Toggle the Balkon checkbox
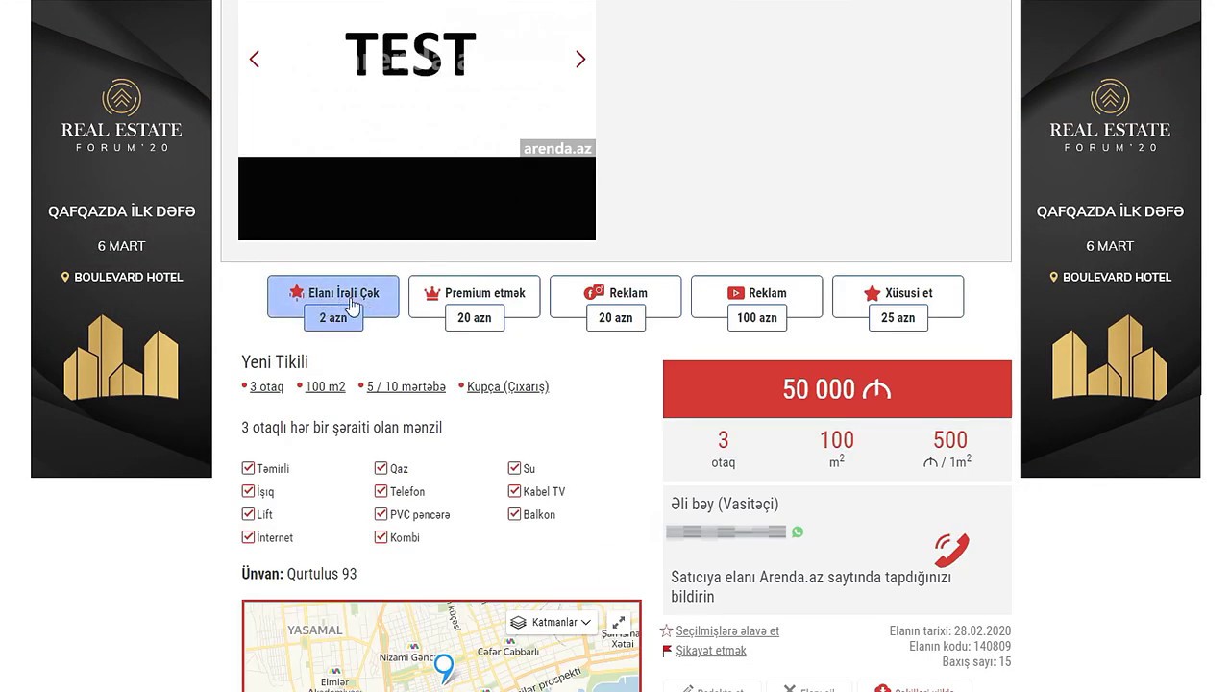 [515, 514]
